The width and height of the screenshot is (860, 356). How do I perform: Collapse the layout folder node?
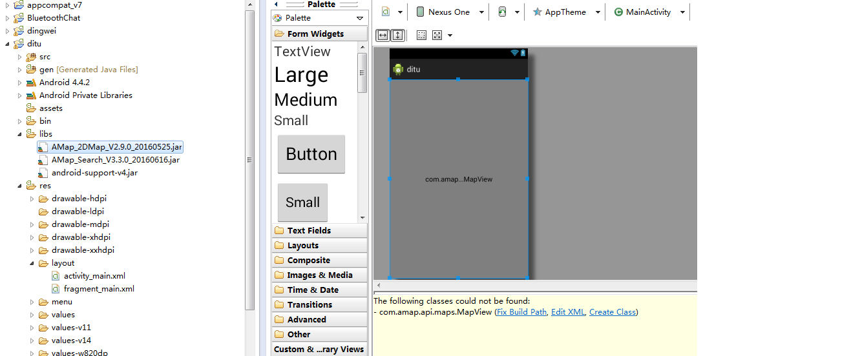tap(32, 263)
